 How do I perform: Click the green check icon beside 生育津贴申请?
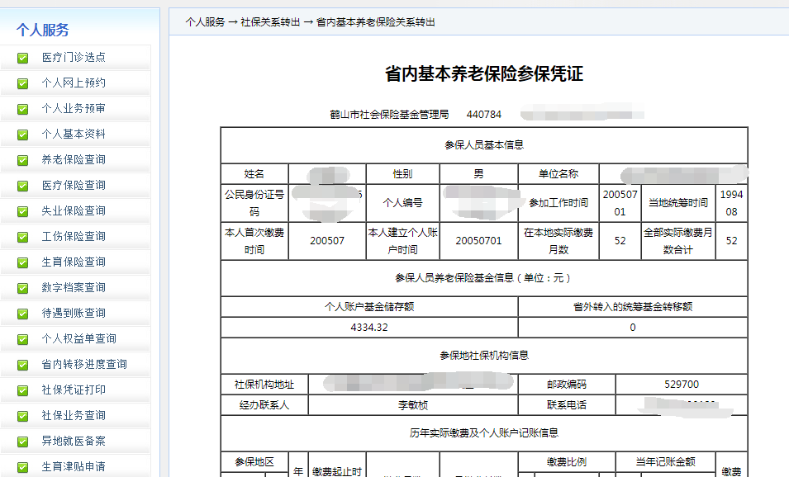21,467
